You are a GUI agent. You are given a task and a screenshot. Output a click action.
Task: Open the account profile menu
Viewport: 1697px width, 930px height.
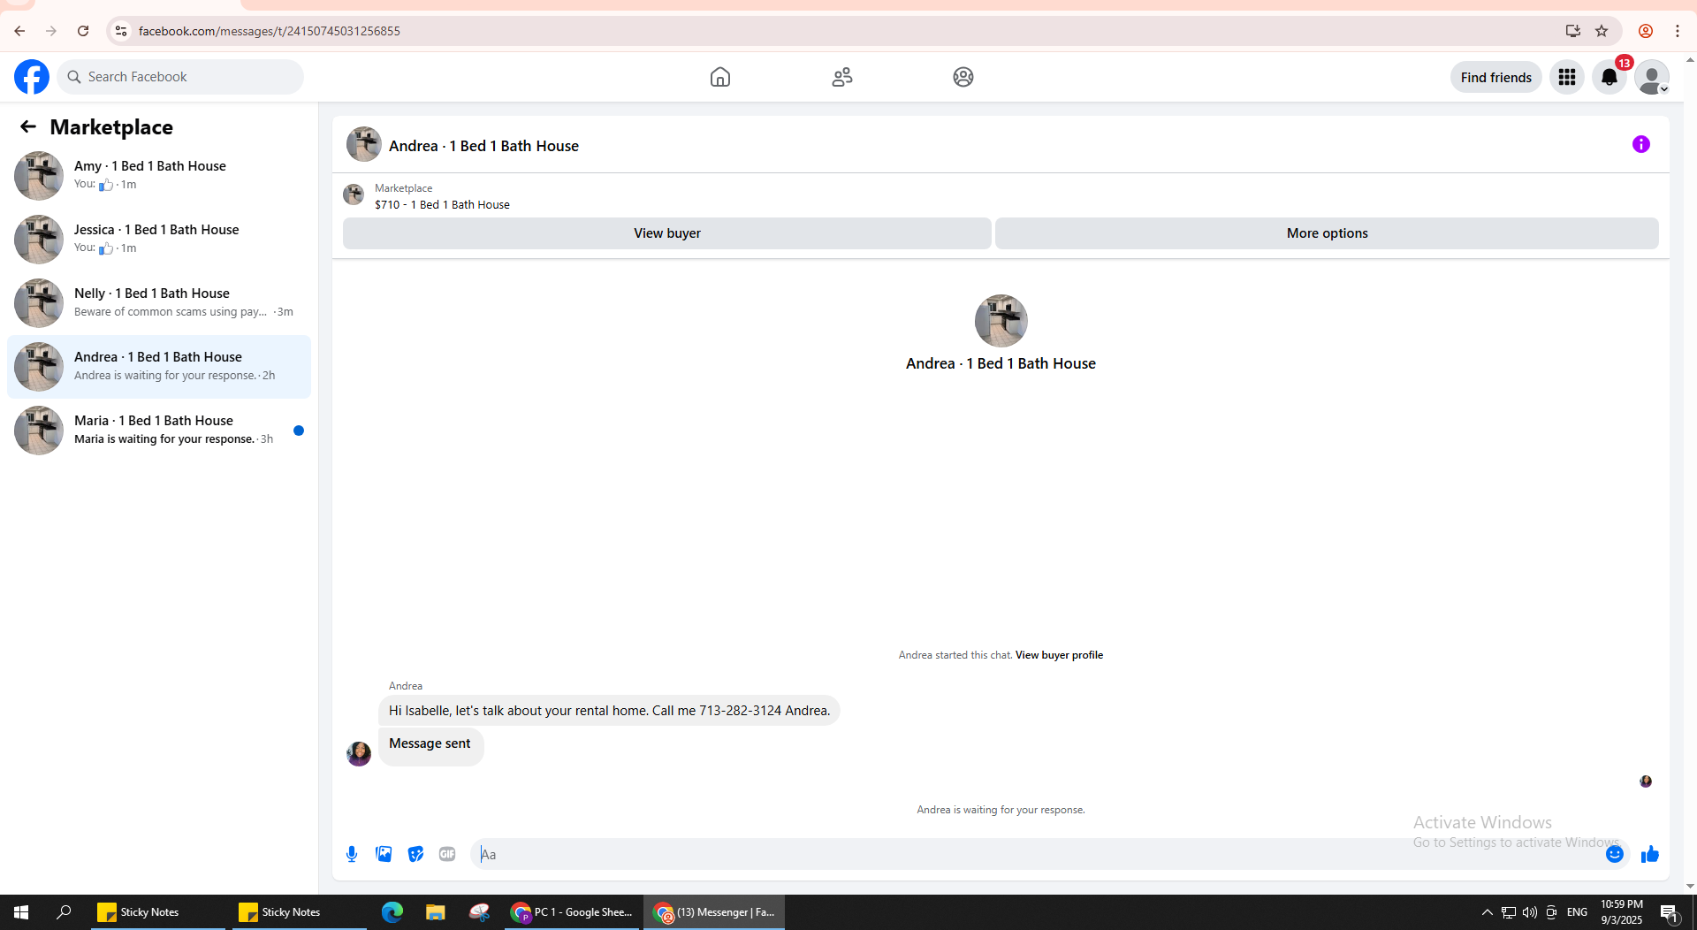pyautogui.click(x=1652, y=77)
